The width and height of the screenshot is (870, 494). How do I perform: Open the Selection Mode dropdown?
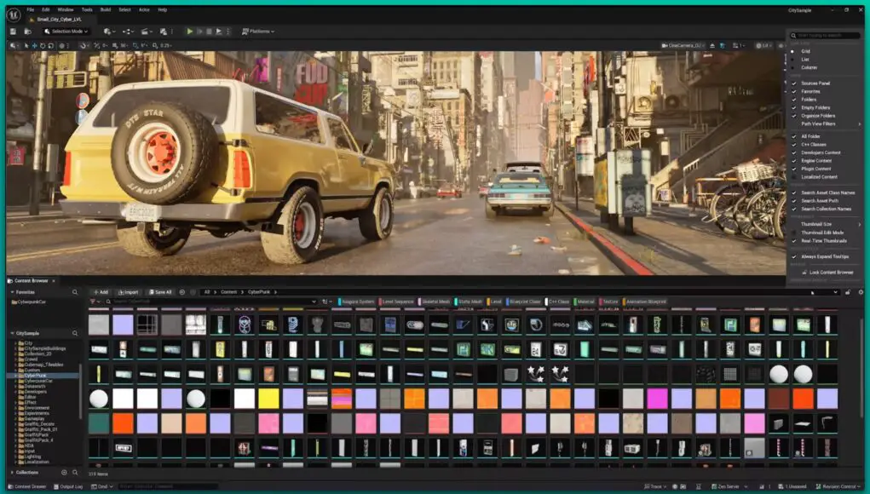click(x=65, y=30)
